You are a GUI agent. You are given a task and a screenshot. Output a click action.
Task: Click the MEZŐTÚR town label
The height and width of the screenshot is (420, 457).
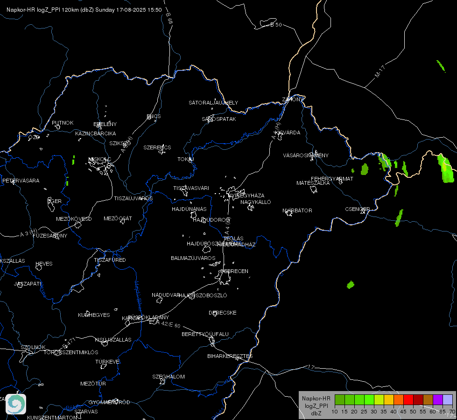pyautogui.click(x=93, y=384)
